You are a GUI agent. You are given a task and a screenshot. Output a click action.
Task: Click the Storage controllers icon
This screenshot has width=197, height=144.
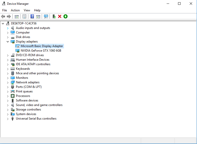click(x=13, y=110)
